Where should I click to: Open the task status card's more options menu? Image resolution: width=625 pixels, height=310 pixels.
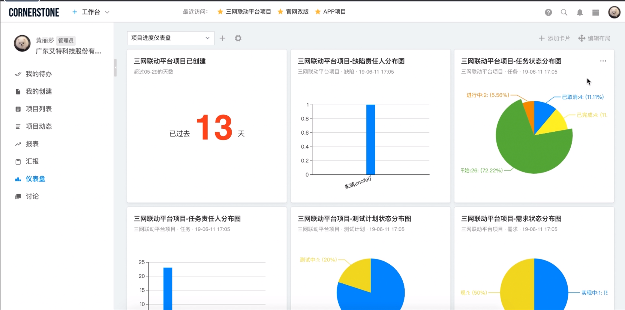coord(603,61)
